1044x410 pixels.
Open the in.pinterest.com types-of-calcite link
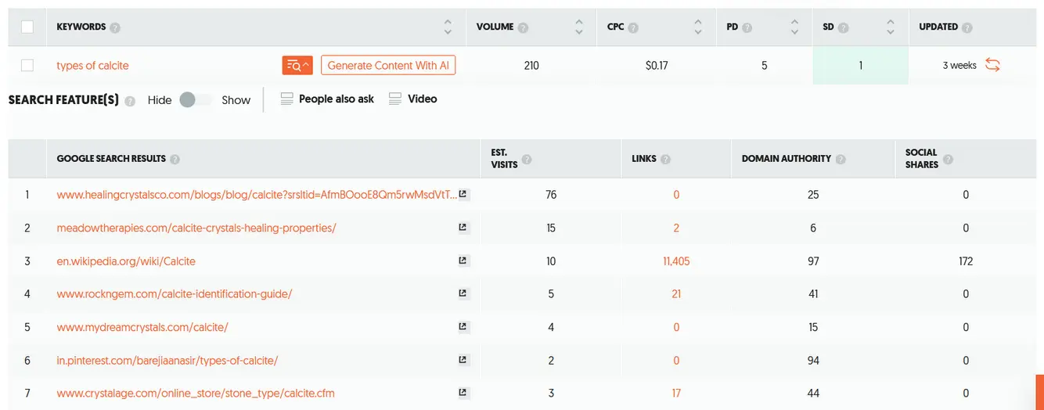tap(167, 360)
